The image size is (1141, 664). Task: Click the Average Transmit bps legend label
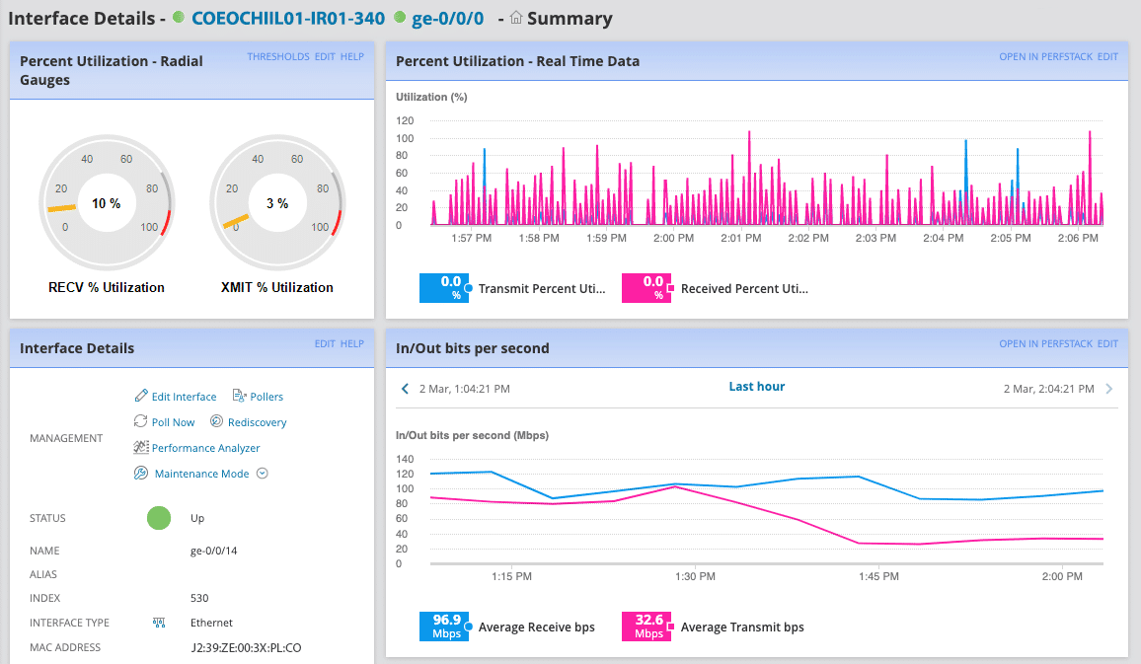742,627
